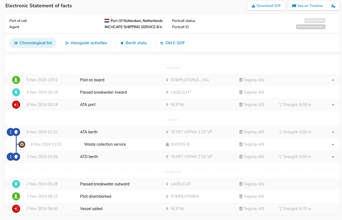Open See on Timeline view

click(x=307, y=6)
